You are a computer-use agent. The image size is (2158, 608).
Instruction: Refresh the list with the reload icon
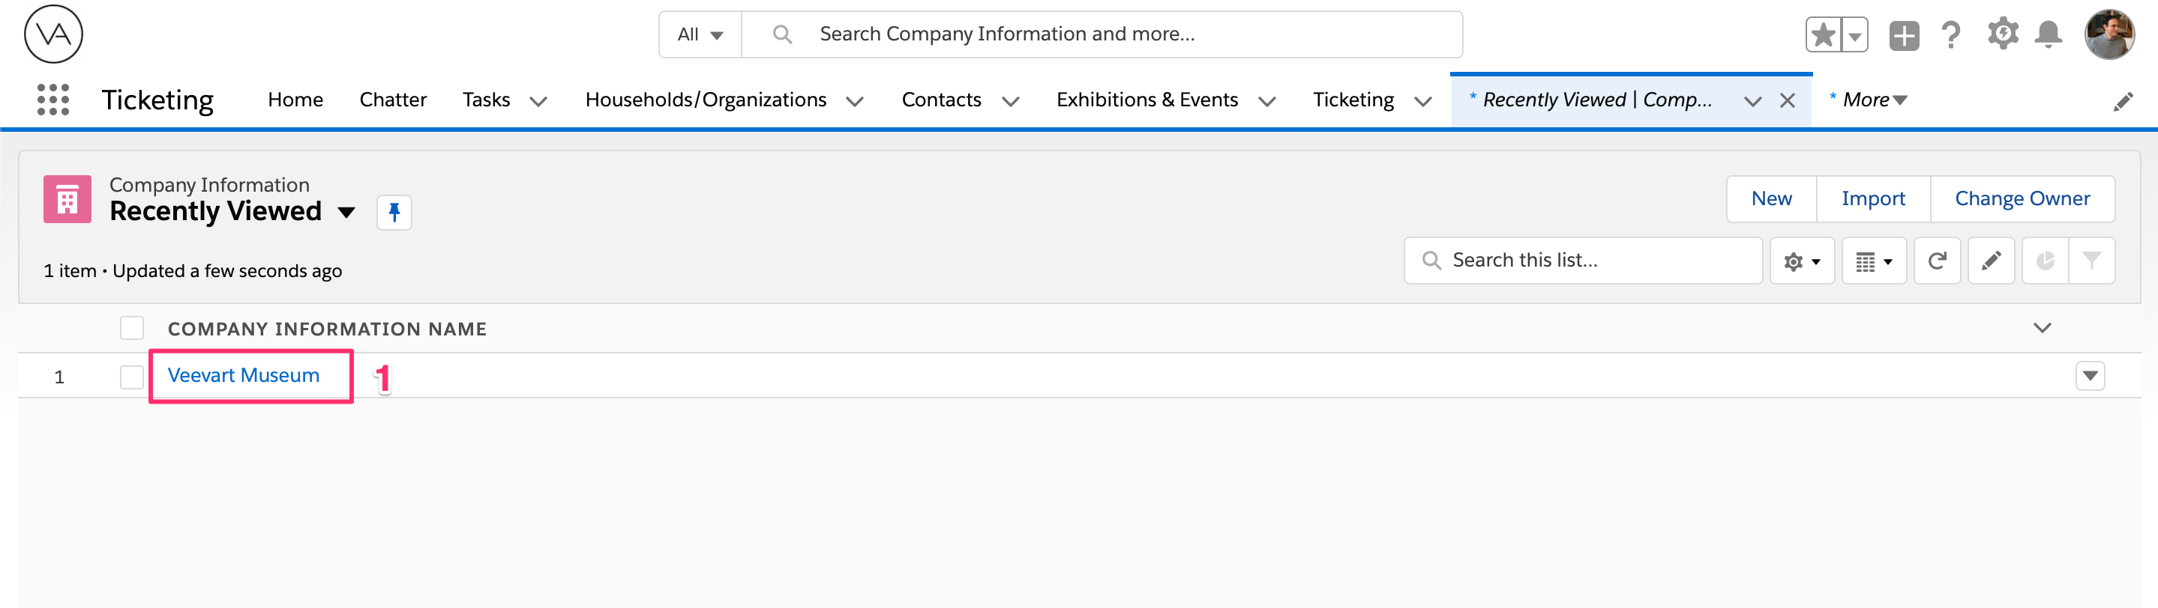point(1937,260)
